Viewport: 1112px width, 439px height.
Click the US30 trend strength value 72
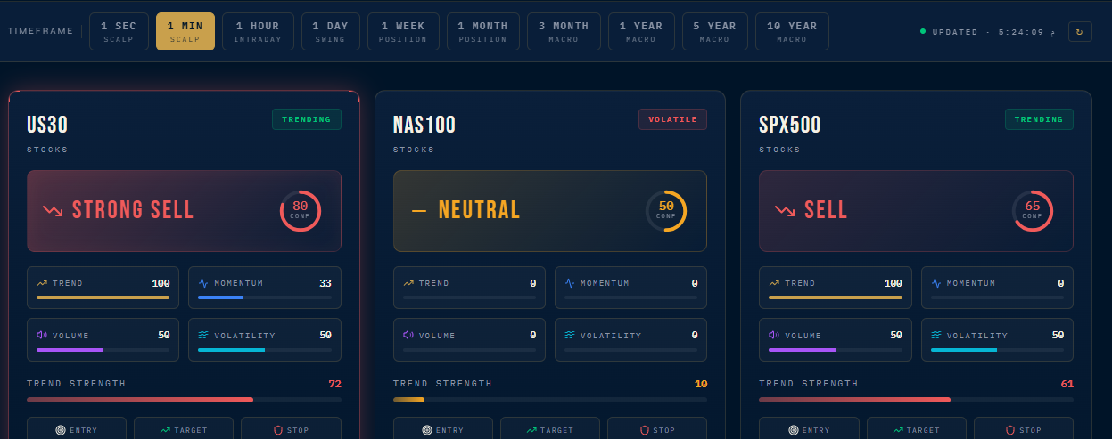[x=335, y=384]
